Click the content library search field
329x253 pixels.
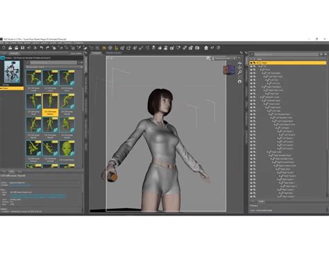[53, 63]
